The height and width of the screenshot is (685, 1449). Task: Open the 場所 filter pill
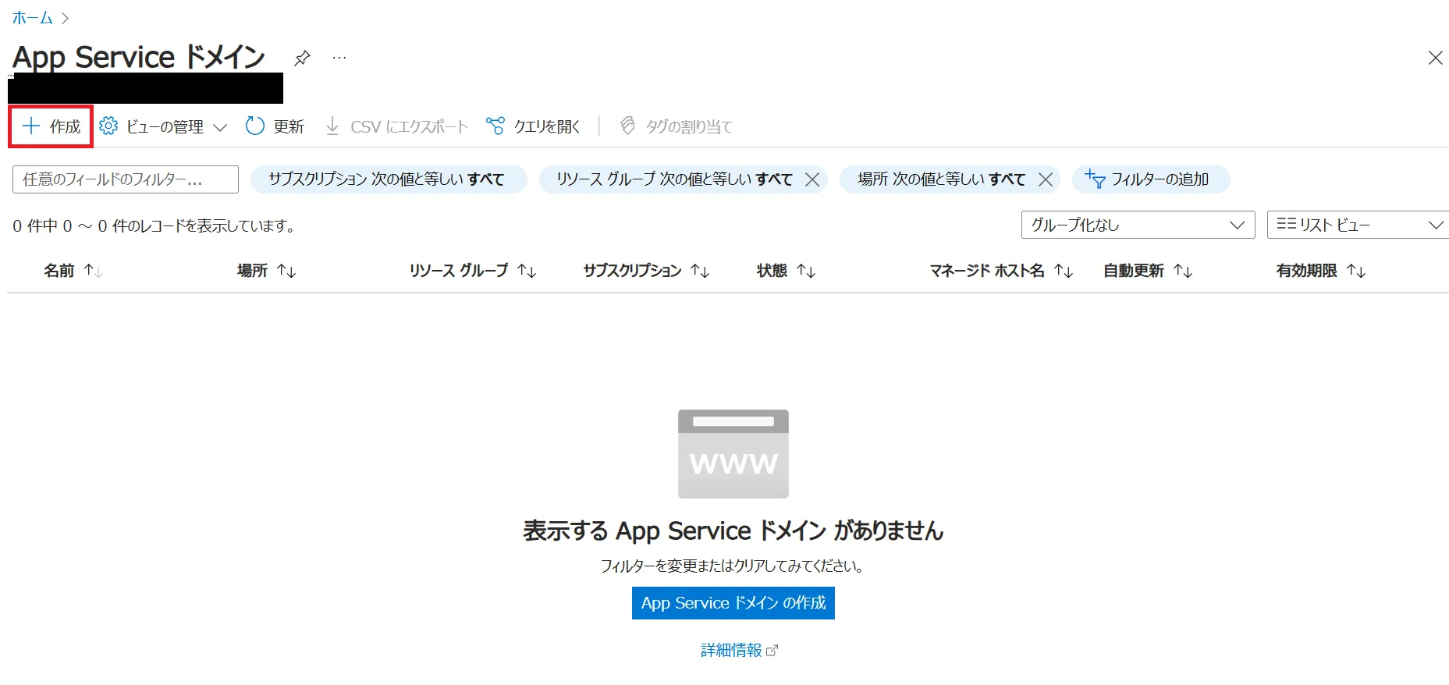coord(941,179)
